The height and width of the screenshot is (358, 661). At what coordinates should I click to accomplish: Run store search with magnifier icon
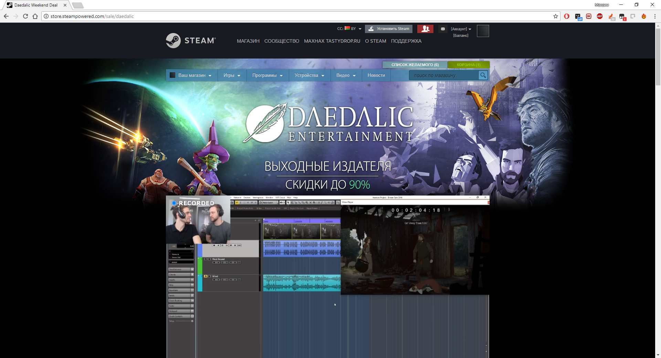pos(483,75)
